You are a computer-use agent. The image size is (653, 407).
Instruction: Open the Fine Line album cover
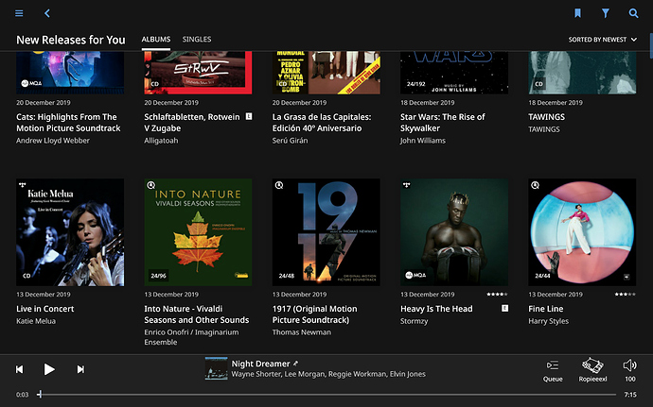tap(582, 232)
